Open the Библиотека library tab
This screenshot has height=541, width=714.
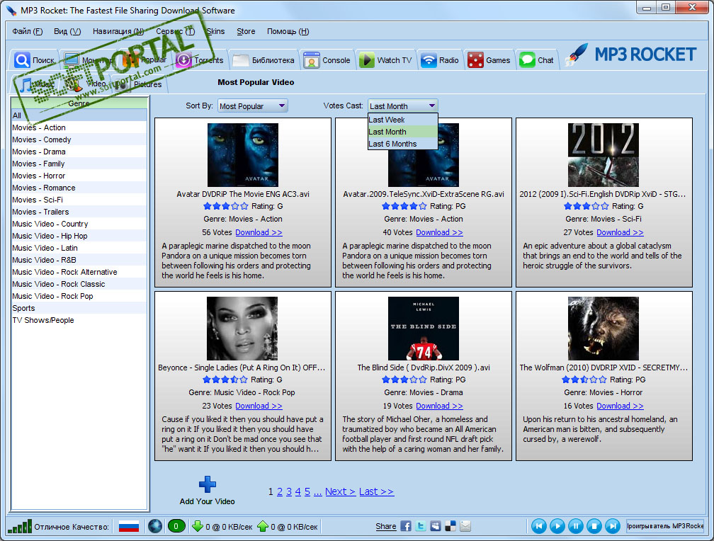click(x=263, y=60)
